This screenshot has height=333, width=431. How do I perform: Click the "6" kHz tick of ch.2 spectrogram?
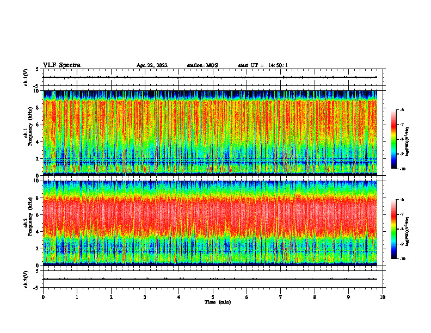click(x=38, y=215)
